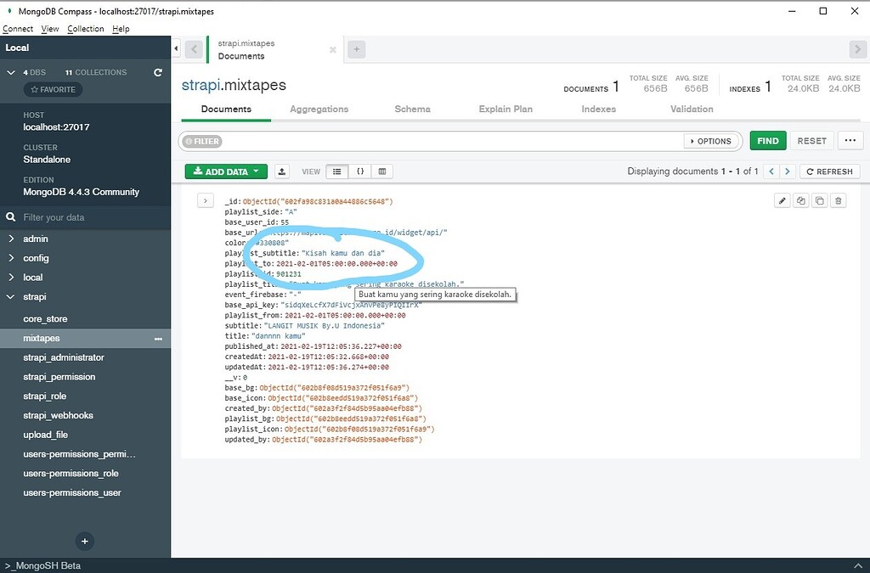Select list view mode toggle

coord(336,171)
